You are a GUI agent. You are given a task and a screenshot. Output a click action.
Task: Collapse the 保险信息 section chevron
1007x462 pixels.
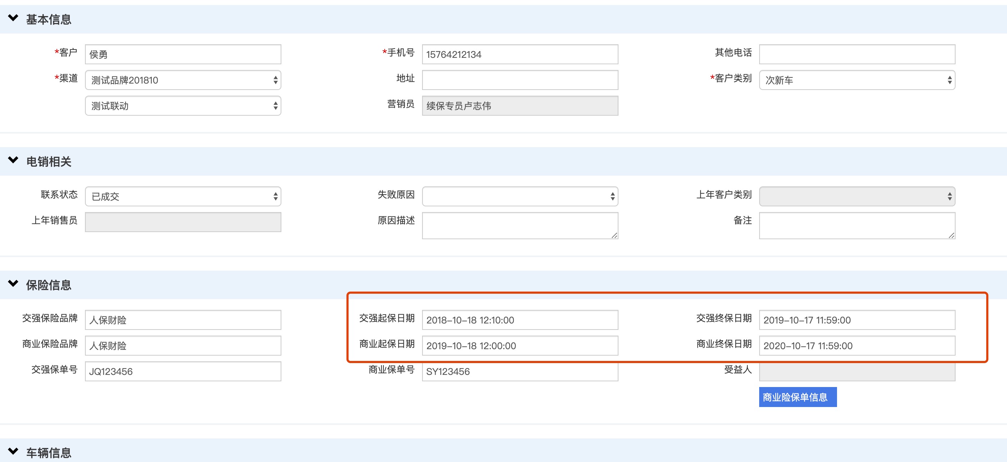tap(13, 284)
